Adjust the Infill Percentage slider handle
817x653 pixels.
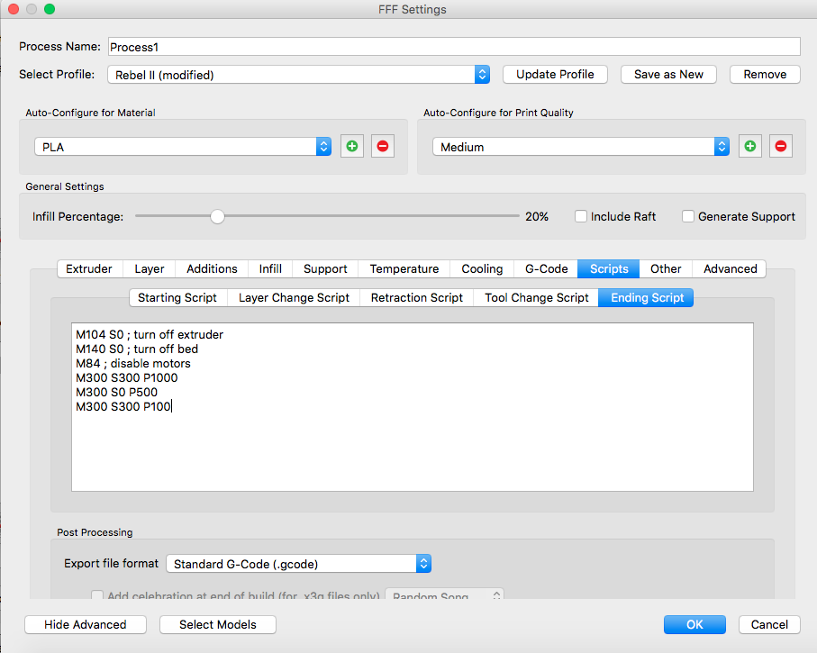pyautogui.click(x=217, y=216)
